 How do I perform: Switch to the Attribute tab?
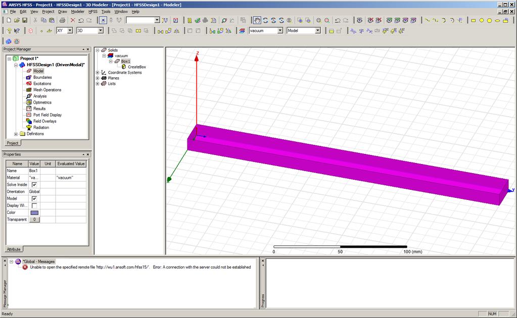coord(14,249)
